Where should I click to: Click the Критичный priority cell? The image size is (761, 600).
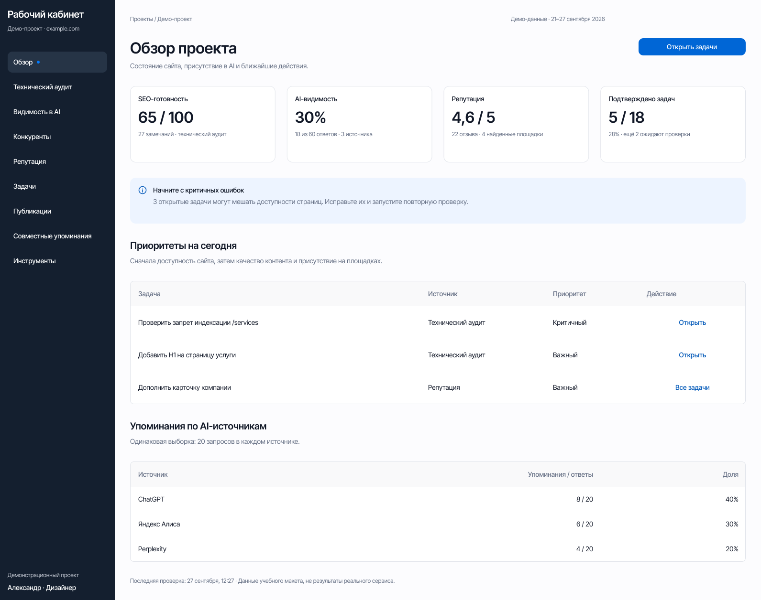point(570,322)
